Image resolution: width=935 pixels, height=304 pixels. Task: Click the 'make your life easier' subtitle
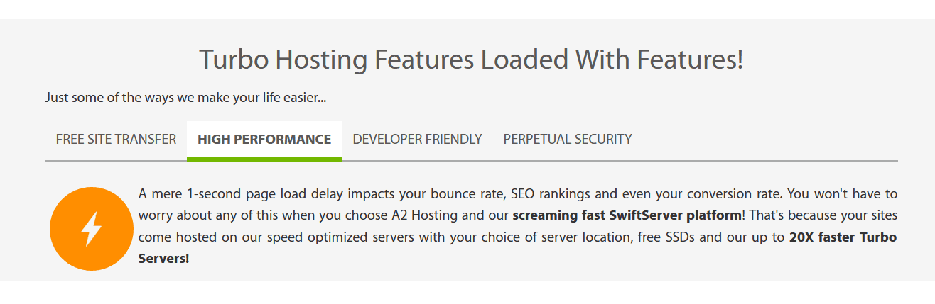(x=185, y=98)
